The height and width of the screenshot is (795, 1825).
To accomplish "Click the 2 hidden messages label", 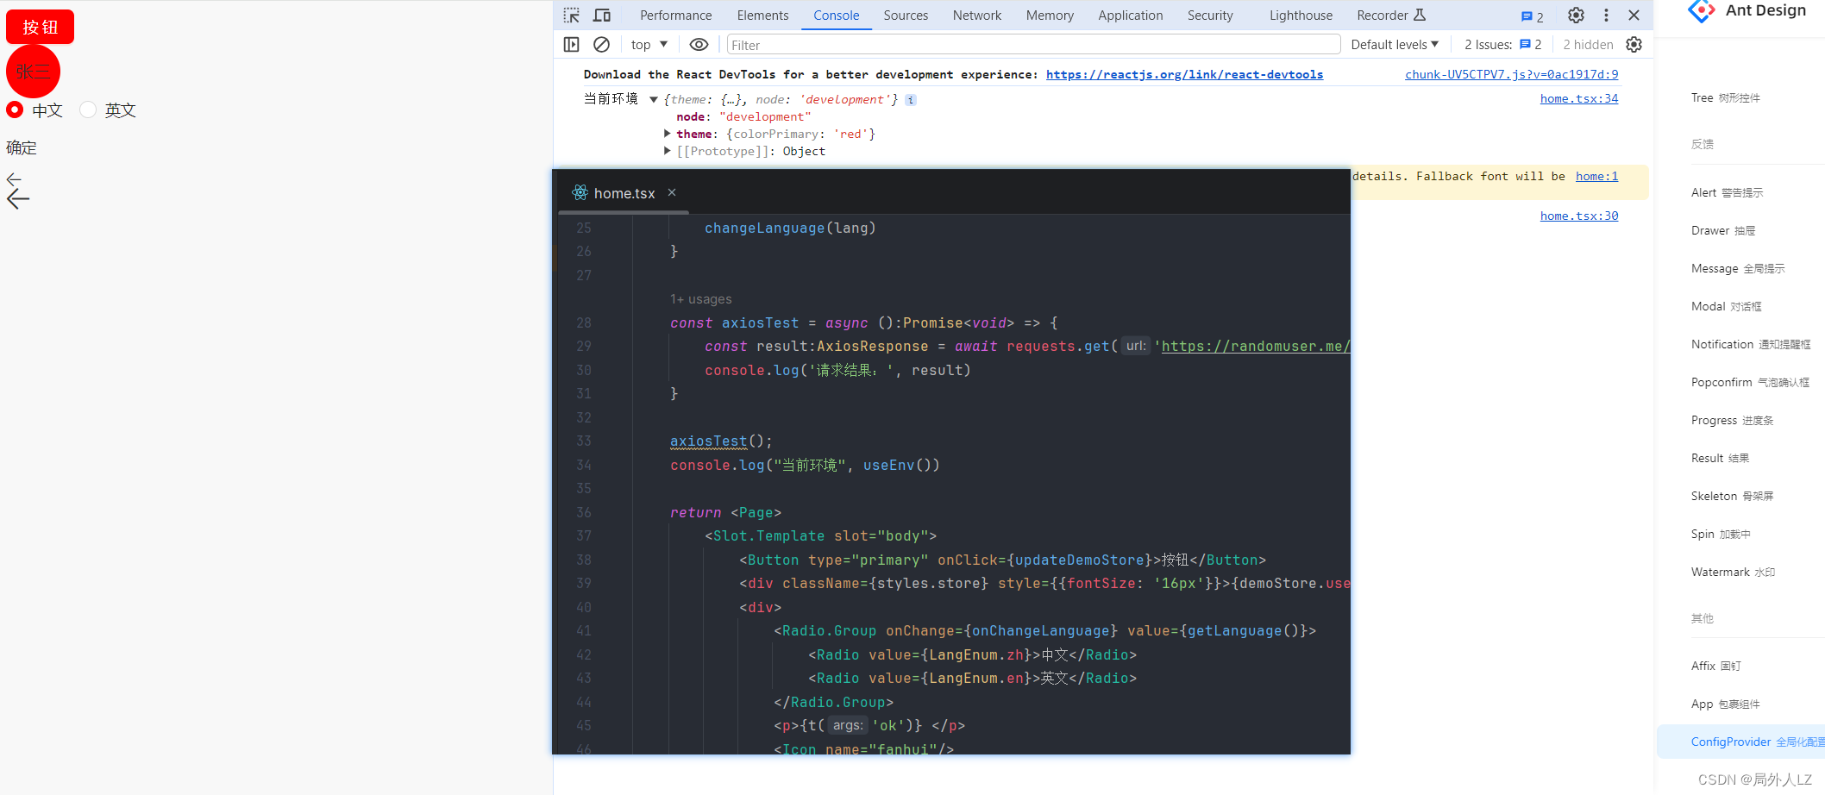I will pos(1588,45).
